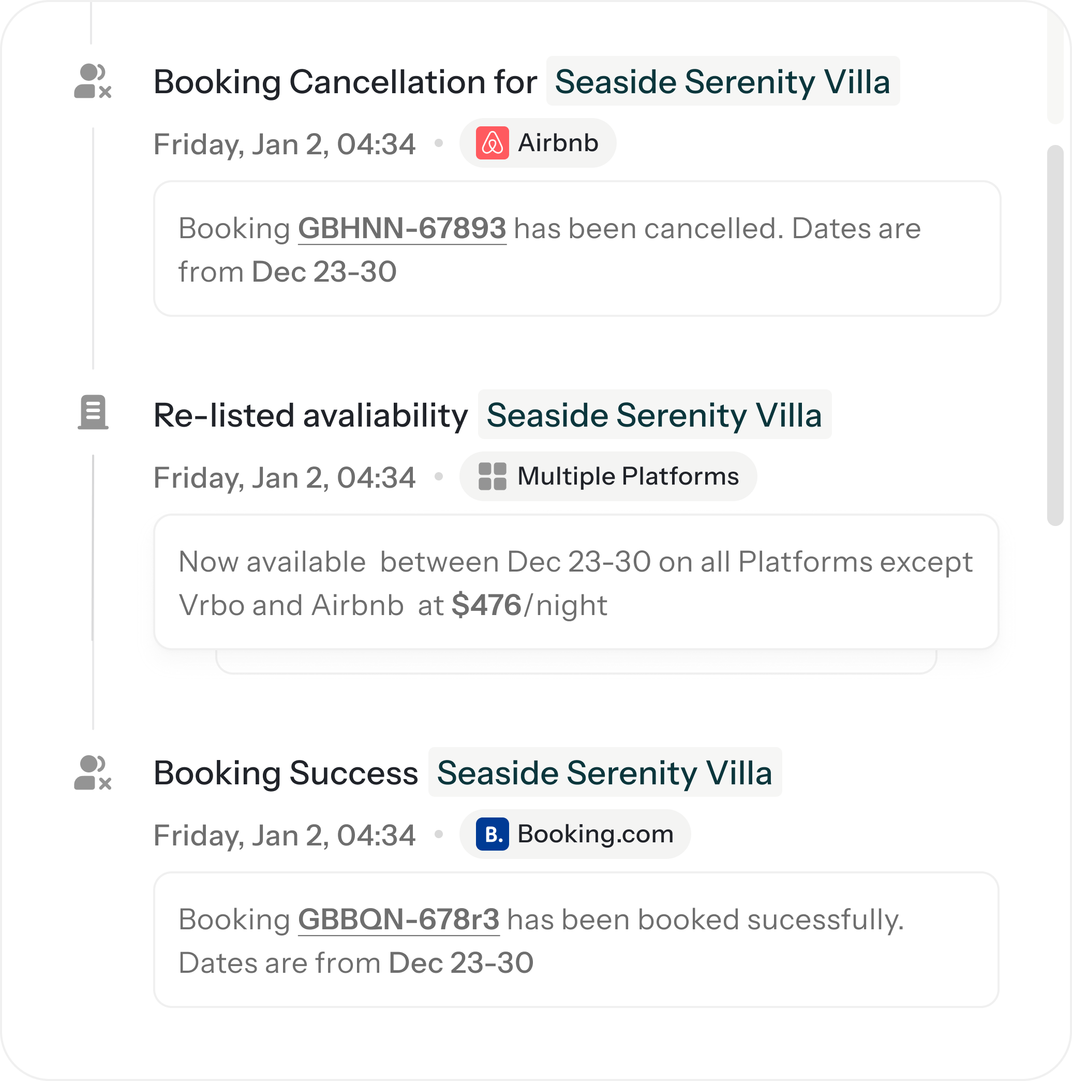Screen dimensions: 1072x1081
Task: Click the Booking.com platform icon
Action: pos(493,834)
